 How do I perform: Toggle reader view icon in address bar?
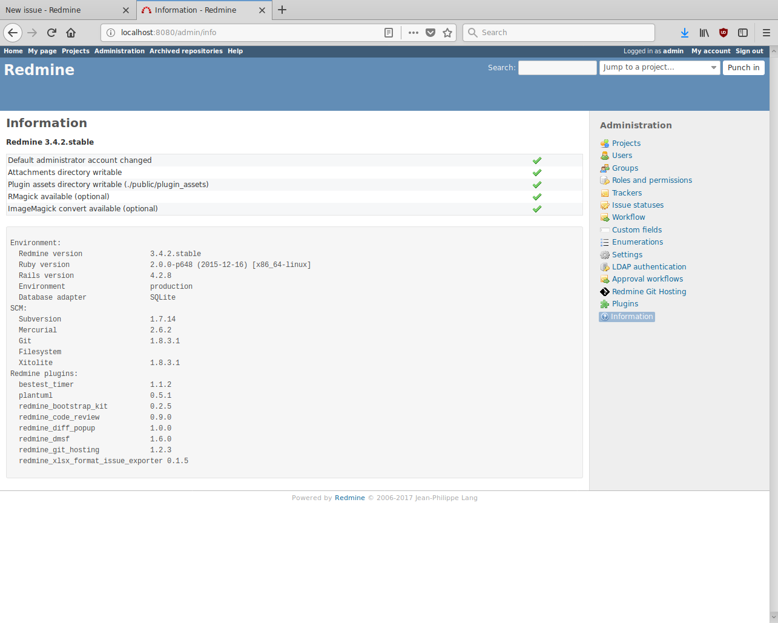[x=389, y=33]
